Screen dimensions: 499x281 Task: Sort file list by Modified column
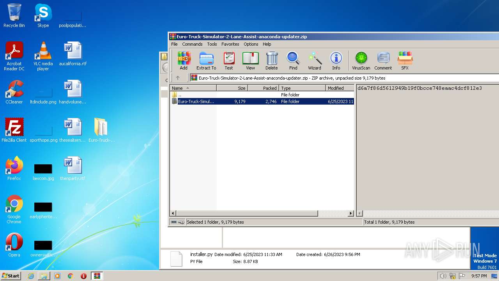[x=340, y=88]
